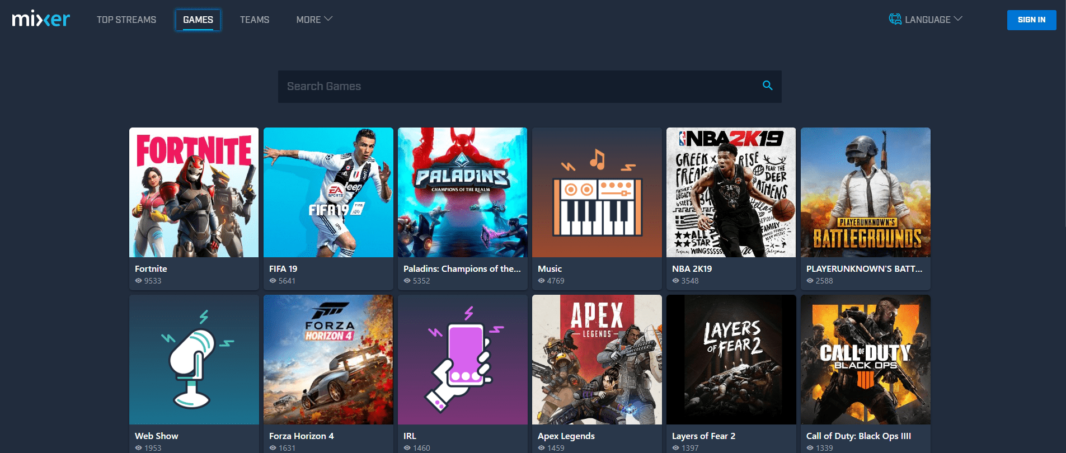1066x453 pixels.
Task: Click the IRL title text
Action: [410, 436]
